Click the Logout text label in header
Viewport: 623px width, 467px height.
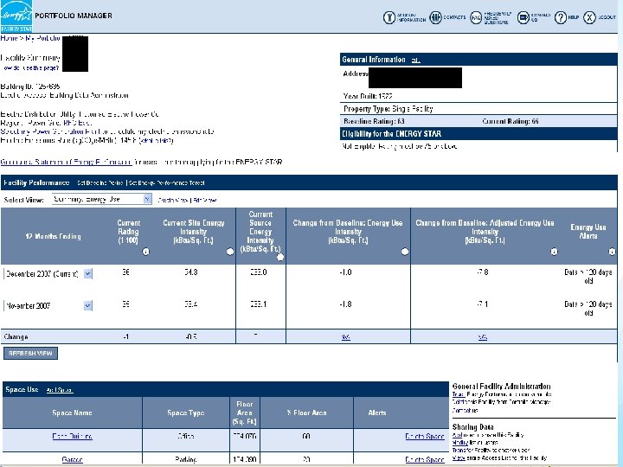click(x=607, y=17)
